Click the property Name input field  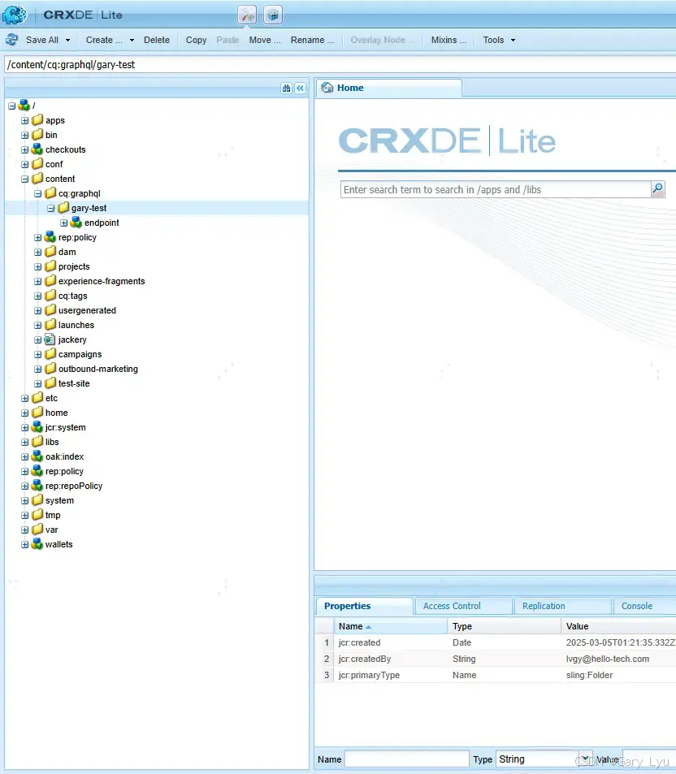(406, 759)
